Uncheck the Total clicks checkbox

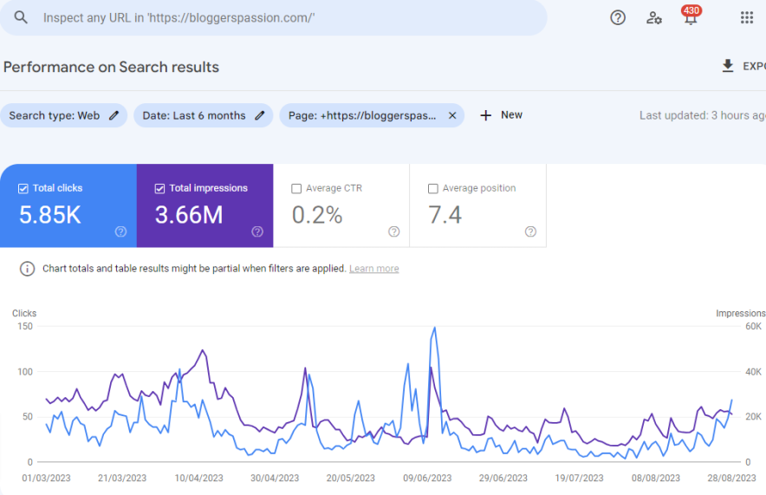(23, 188)
